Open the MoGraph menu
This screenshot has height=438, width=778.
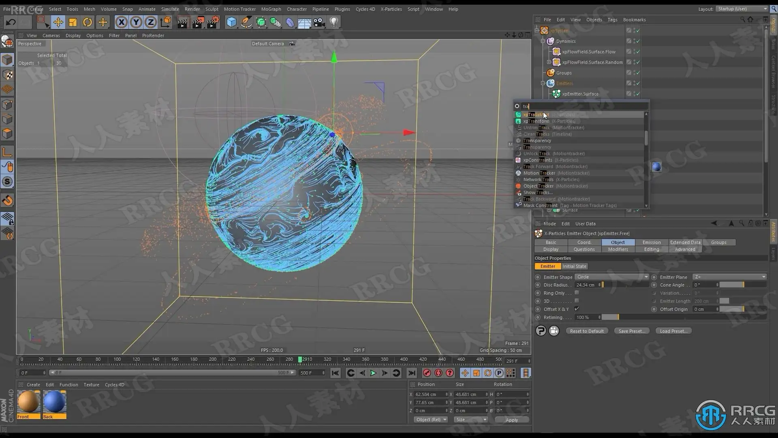point(271,9)
